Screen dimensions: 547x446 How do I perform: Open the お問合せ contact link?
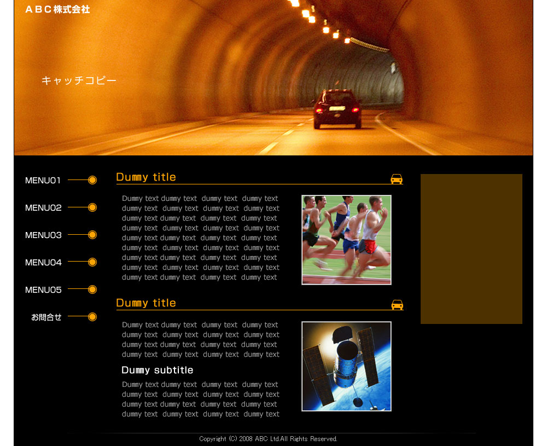tap(46, 317)
